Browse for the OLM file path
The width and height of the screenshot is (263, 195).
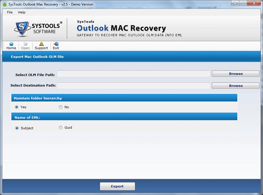[236, 74]
